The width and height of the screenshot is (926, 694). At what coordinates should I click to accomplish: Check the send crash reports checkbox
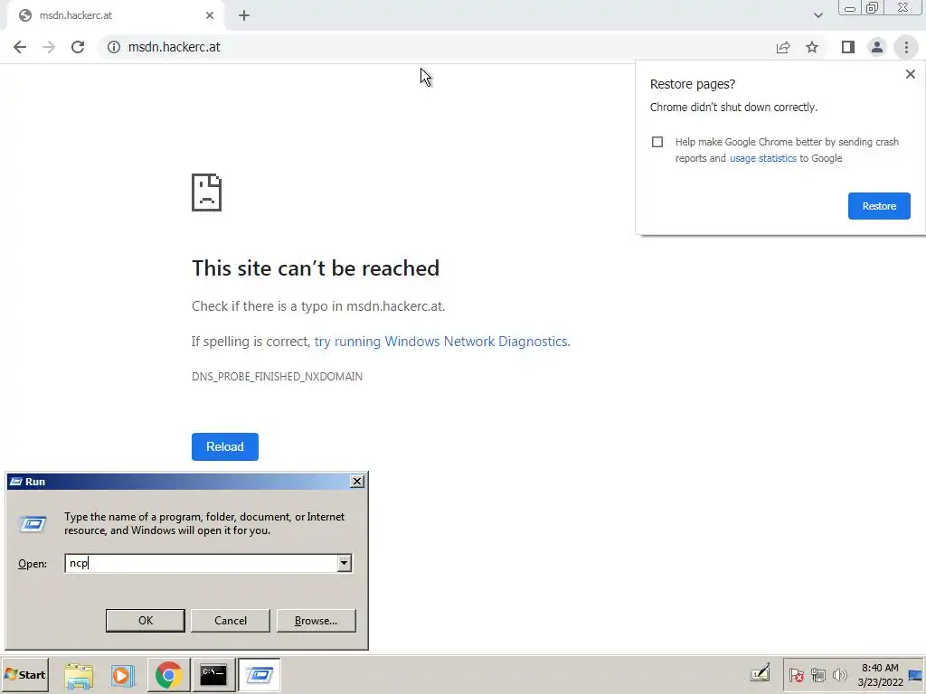tap(657, 142)
